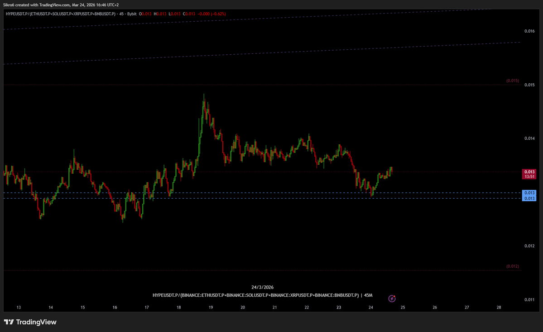Click the change value (-0.62%)
The height and width of the screenshot is (332, 543).
click(218, 14)
